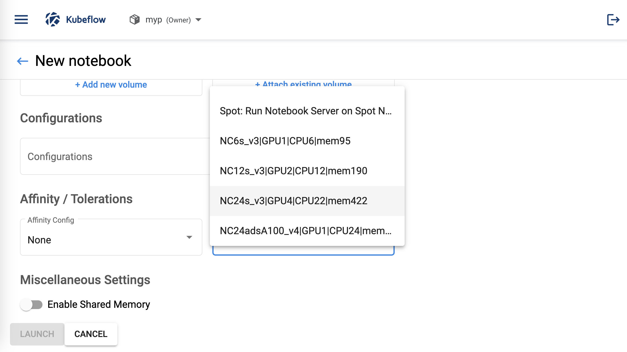Click the Kubeflow brand text
Image resolution: width=627 pixels, height=352 pixels.
pos(86,19)
